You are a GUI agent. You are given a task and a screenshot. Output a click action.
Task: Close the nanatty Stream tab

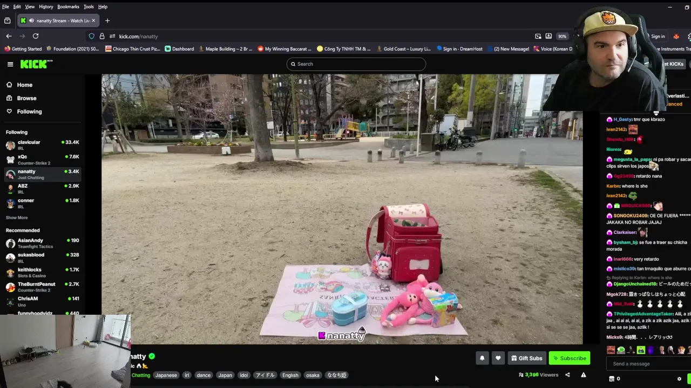click(93, 20)
